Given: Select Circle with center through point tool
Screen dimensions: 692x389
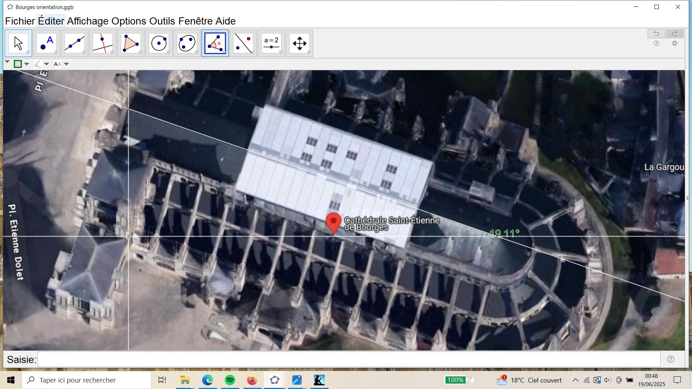Looking at the screenshot, I should pos(159,43).
